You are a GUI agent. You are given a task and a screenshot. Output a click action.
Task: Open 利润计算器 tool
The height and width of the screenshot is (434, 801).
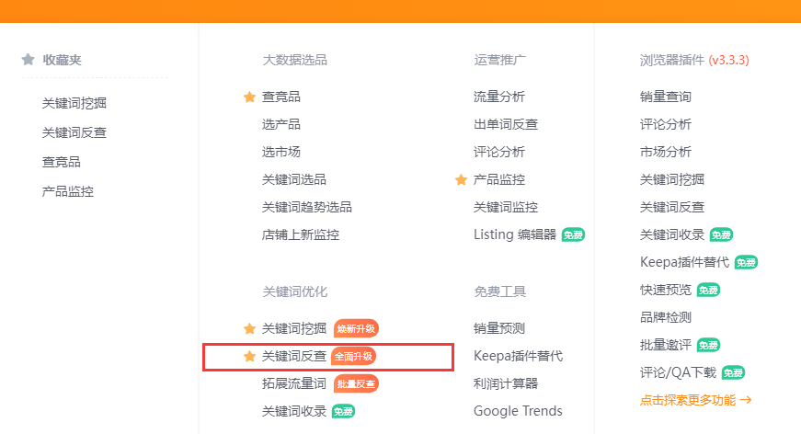[x=506, y=383]
